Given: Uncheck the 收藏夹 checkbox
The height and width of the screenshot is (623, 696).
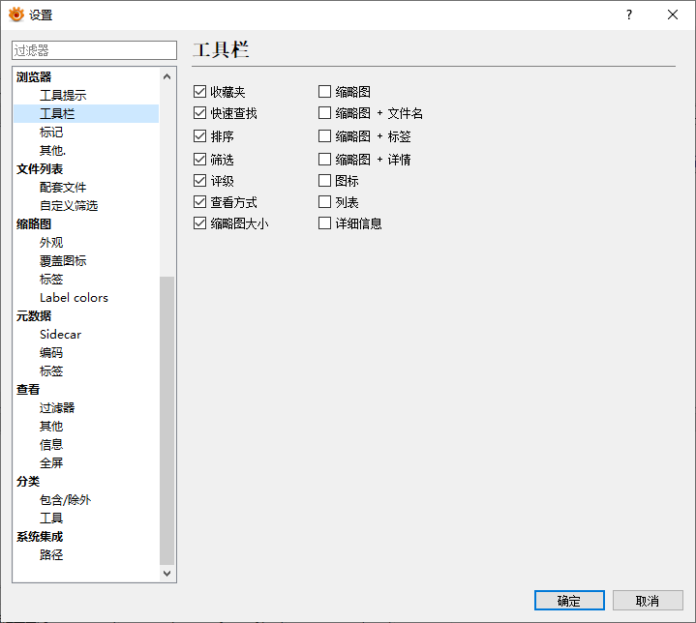Looking at the screenshot, I should coord(199,91).
